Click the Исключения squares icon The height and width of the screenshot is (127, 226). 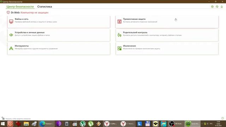119,48
